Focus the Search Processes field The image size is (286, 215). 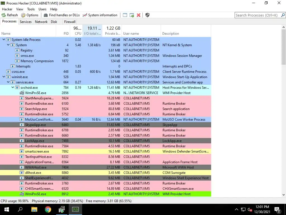tap(258, 15)
